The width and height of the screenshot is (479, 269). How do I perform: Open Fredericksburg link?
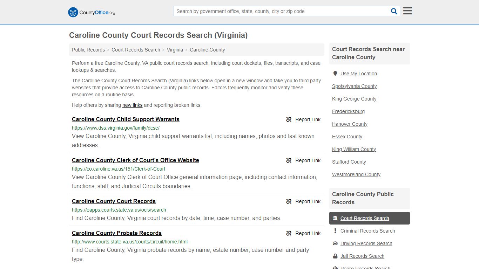[x=348, y=111]
